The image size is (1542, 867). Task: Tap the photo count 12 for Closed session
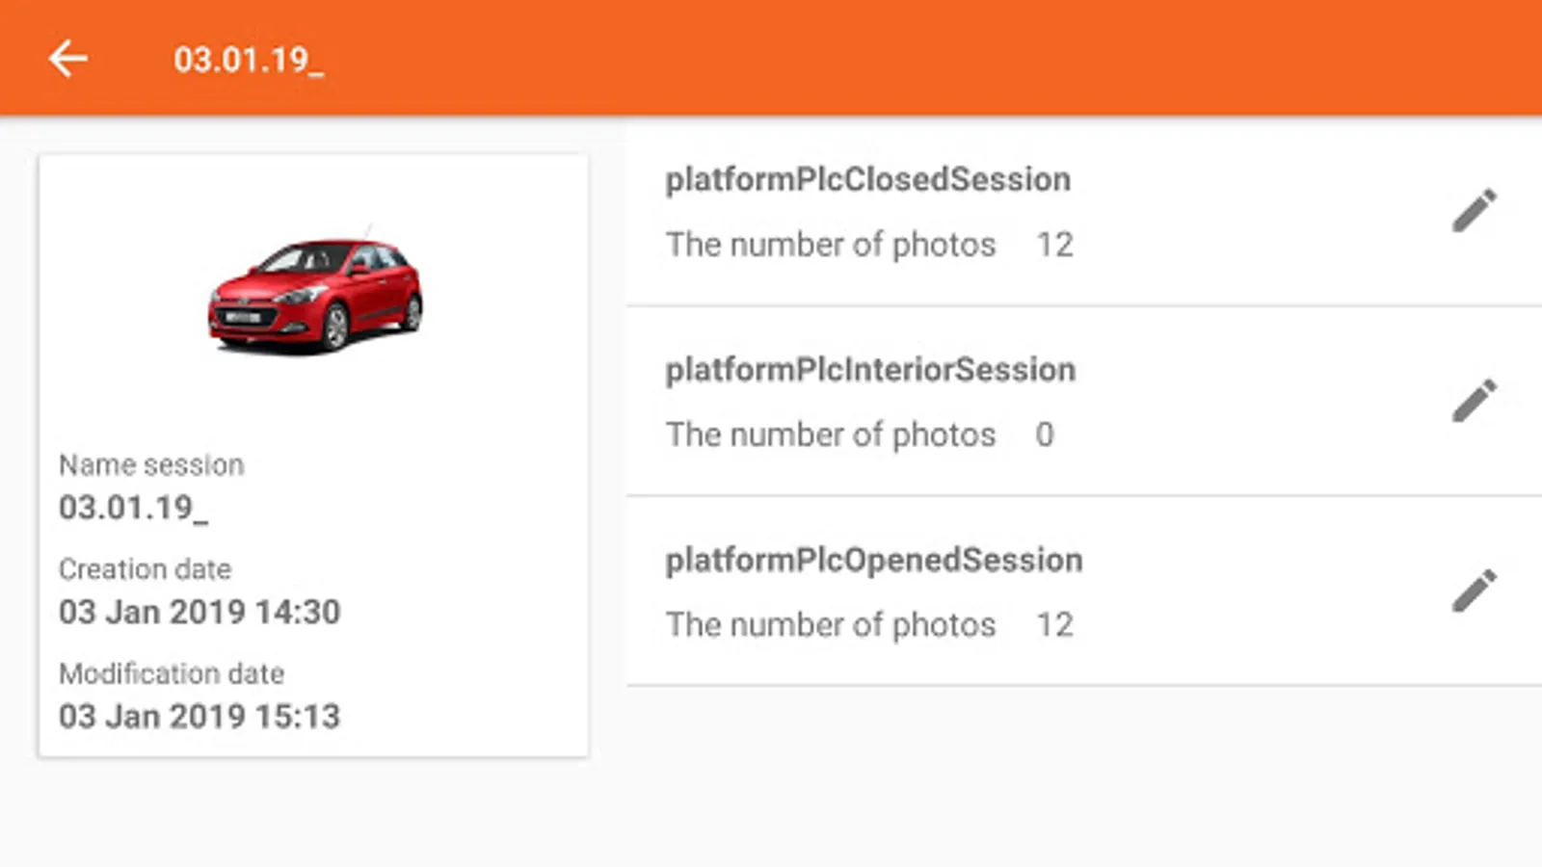point(1054,245)
